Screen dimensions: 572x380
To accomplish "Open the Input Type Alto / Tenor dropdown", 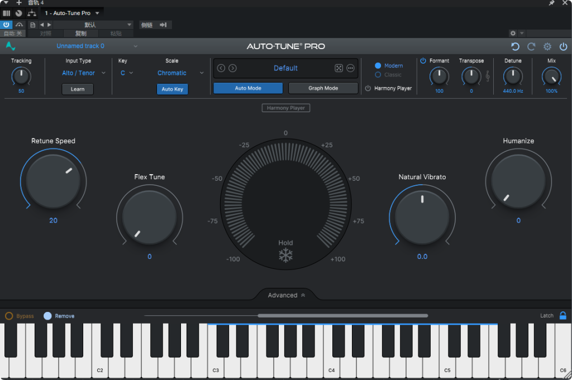I will 84,73.
